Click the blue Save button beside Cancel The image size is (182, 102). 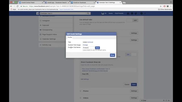tap(134, 84)
